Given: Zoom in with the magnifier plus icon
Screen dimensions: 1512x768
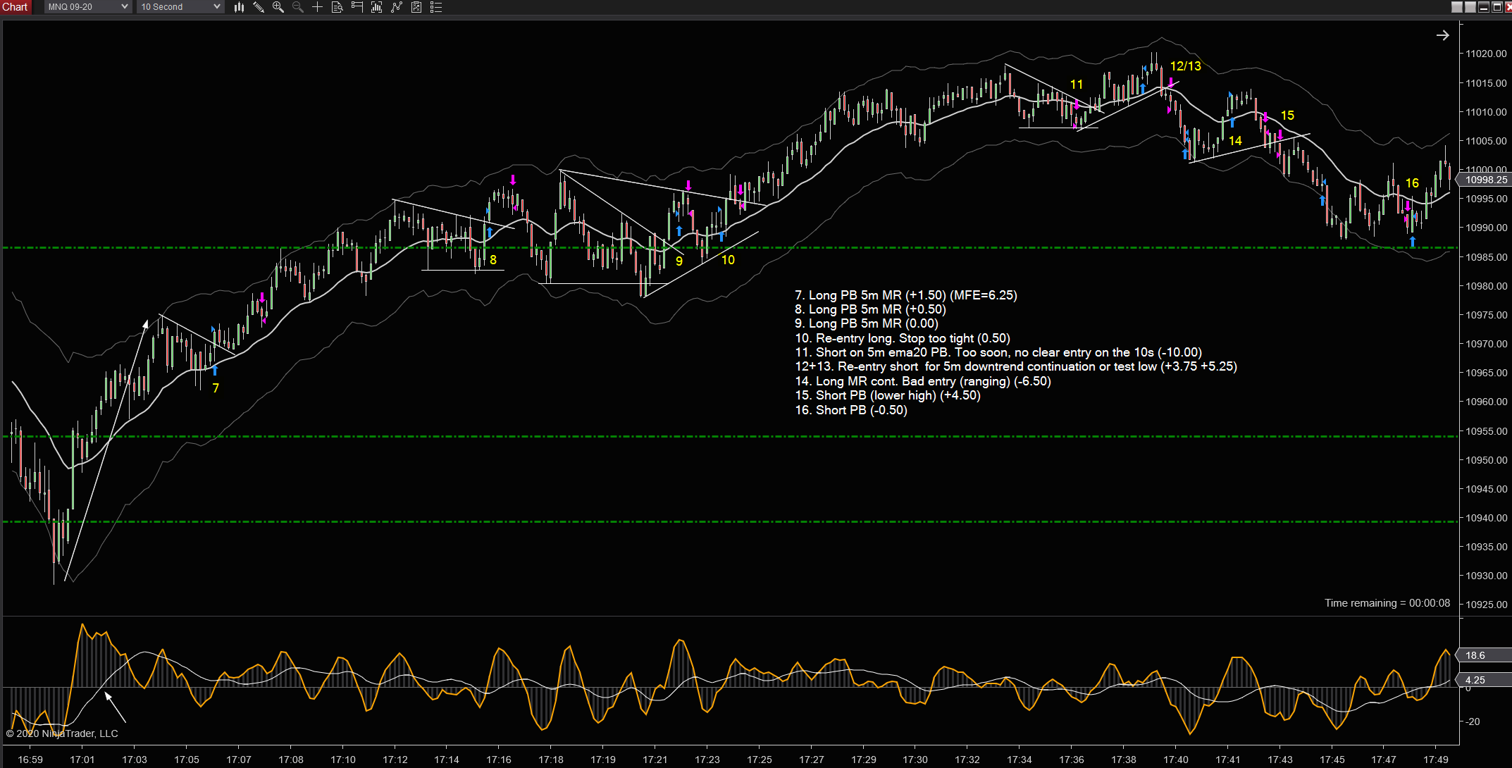Looking at the screenshot, I should coord(278,7).
